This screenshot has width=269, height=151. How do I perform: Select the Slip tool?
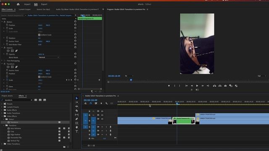click(x=76, y=115)
